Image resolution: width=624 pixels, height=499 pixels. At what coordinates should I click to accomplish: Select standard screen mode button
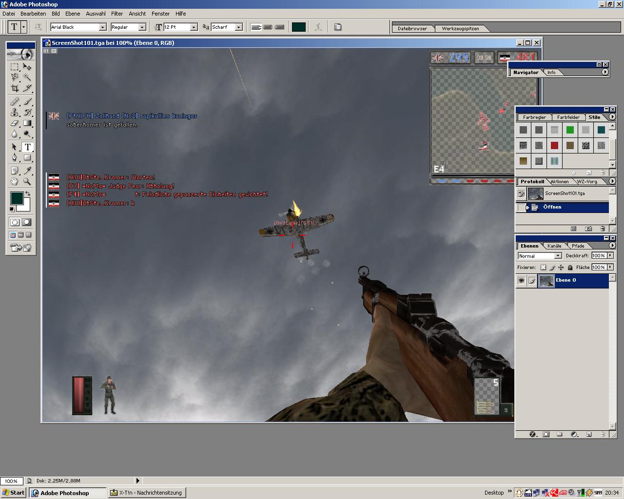click(13, 235)
